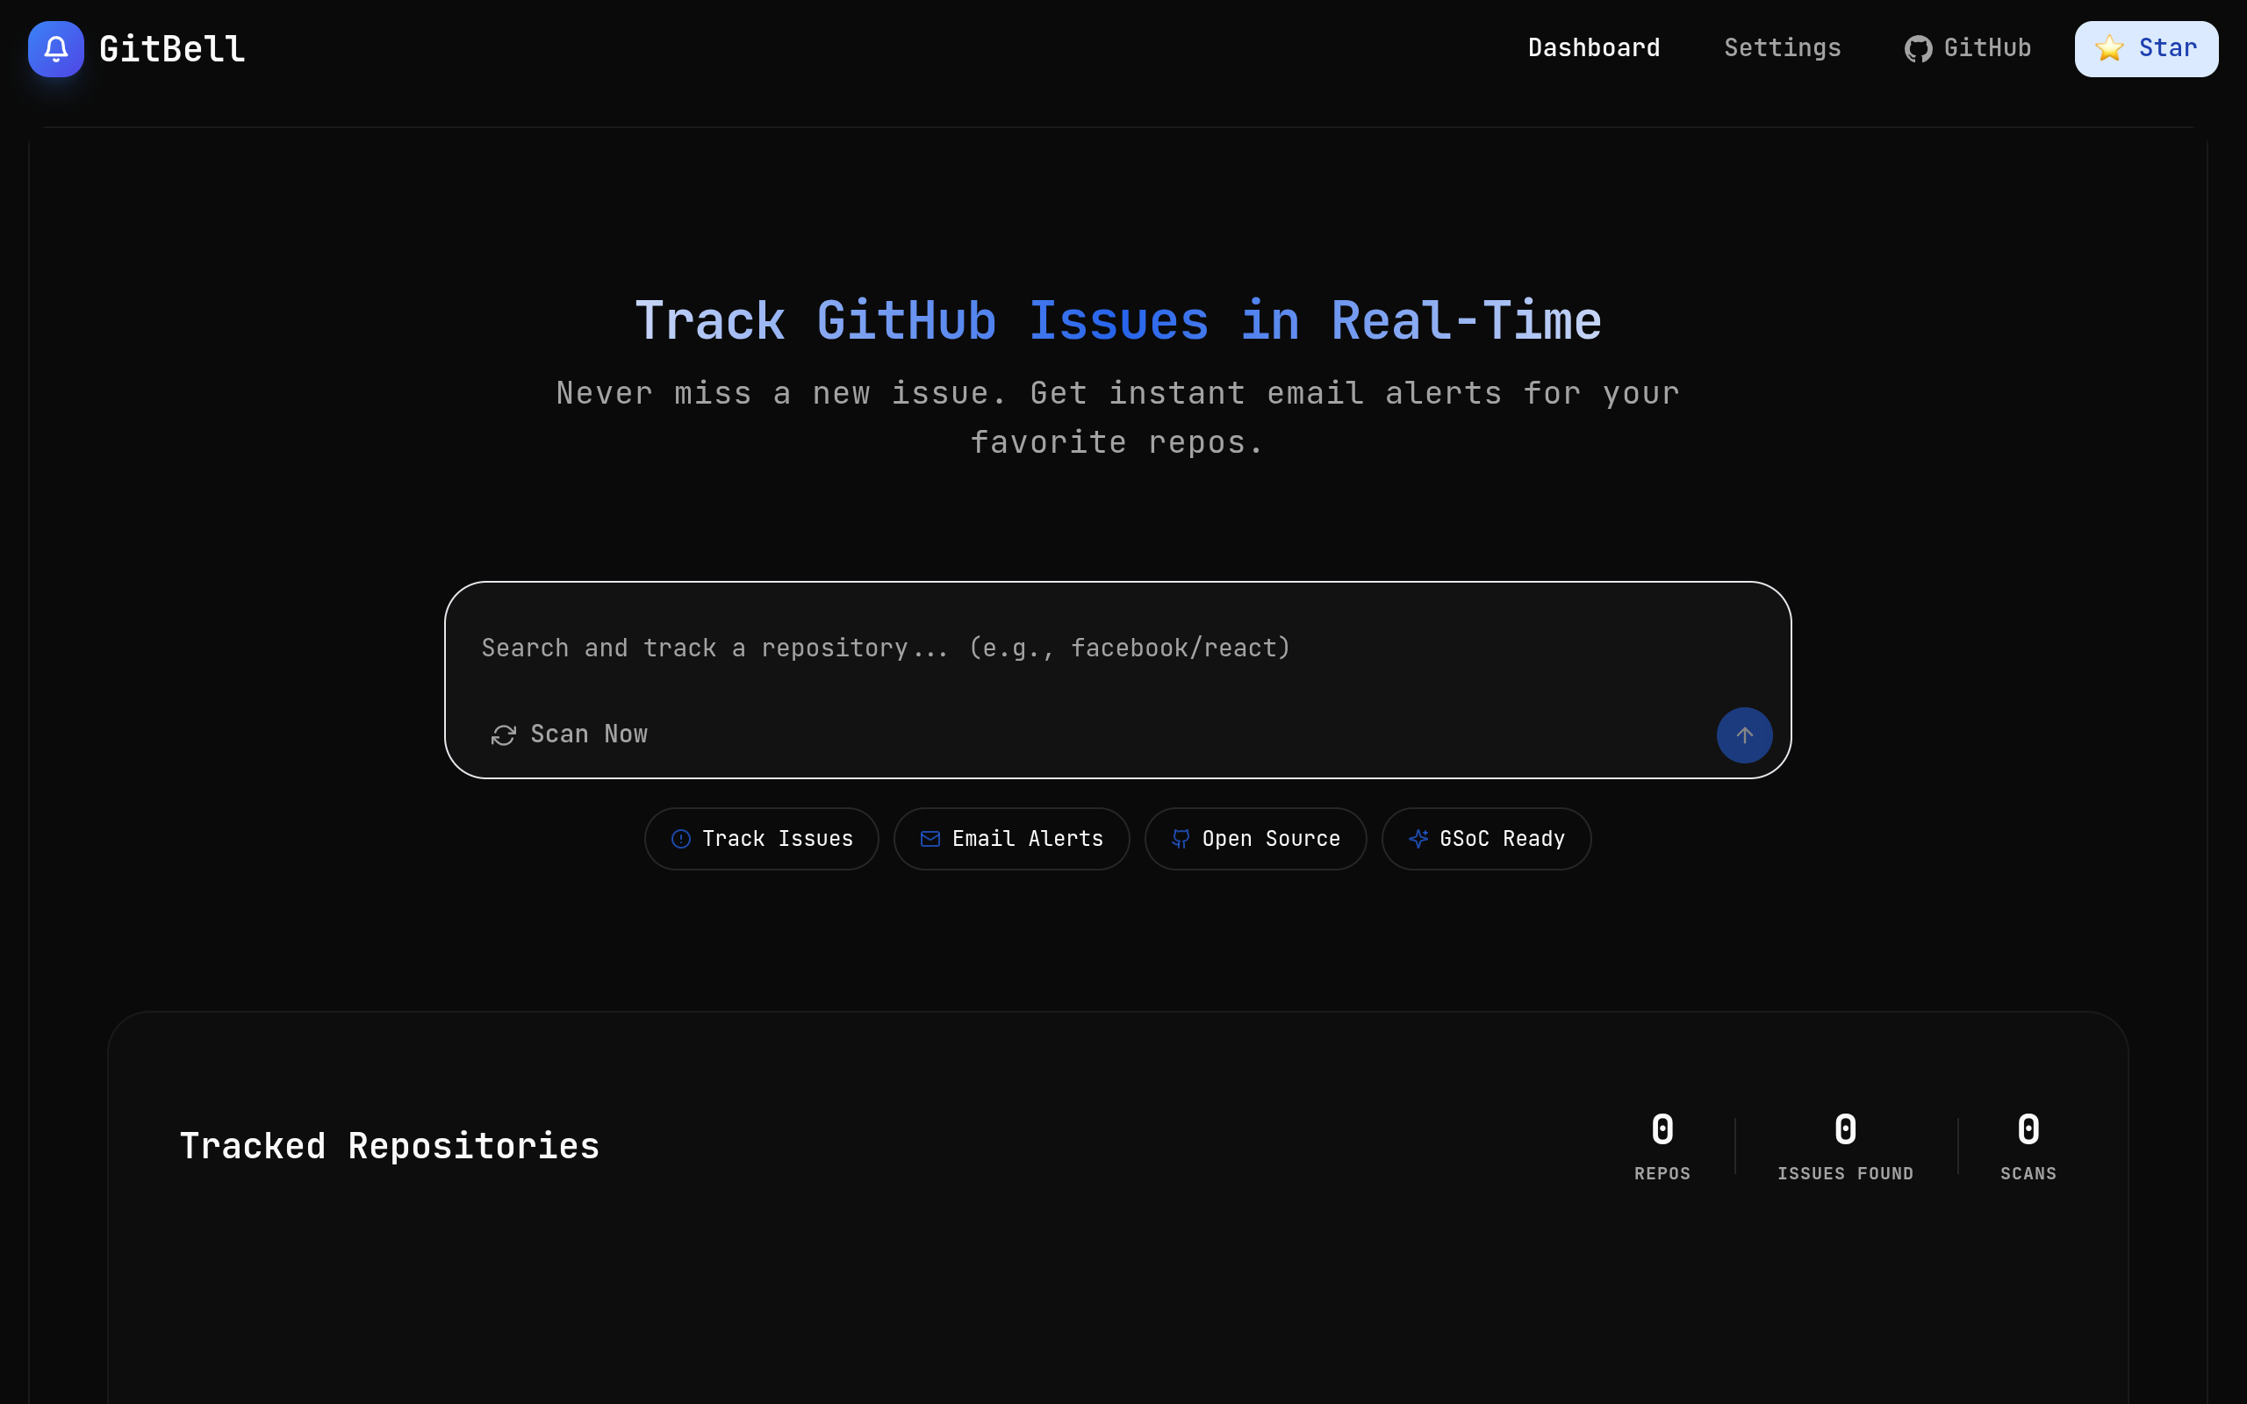Click the Tracked Repositories heading
The height and width of the screenshot is (1404, 2247).
tap(389, 1146)
